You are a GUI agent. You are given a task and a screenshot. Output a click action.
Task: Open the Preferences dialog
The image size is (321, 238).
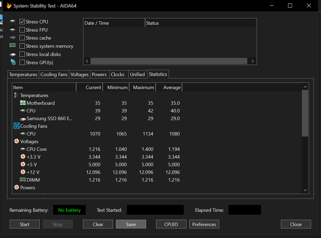click(204, 224)
